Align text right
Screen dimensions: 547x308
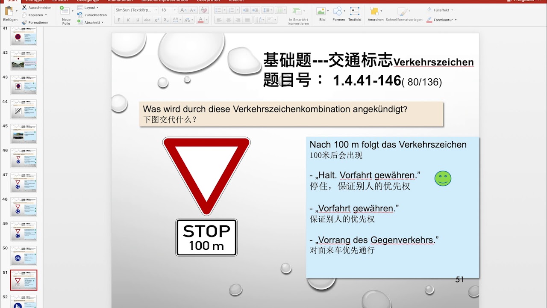click(x=238, y=20)
